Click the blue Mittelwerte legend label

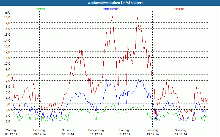[110, 9]
